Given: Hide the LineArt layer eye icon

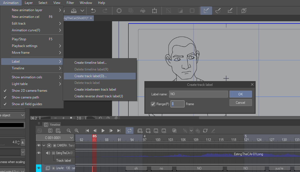Looking at the screenshot, I should 39,168.
